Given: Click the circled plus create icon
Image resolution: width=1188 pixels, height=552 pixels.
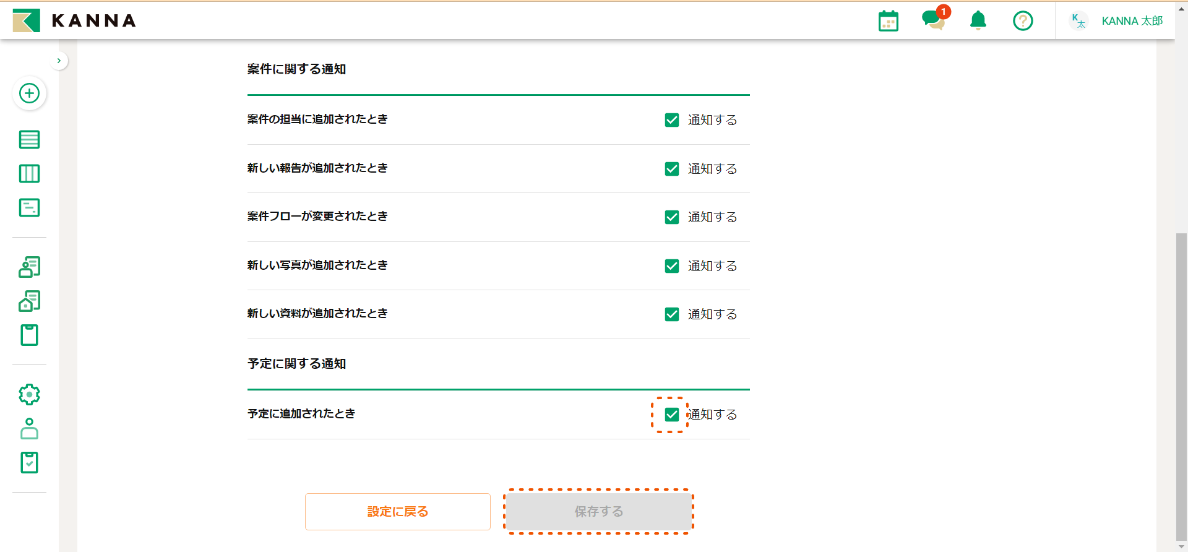Looking at the screenshot, I should tap(29, 93).
